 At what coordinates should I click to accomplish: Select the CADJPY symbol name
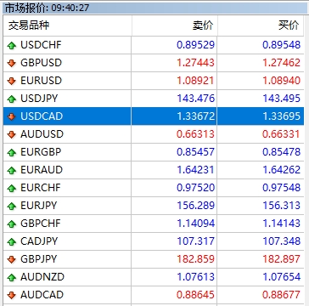tap(39, 241)
